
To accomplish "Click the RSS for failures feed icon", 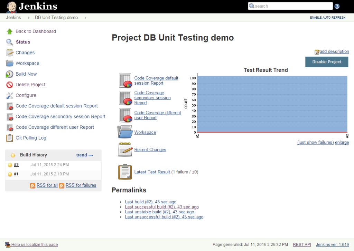I will tap(62, 185).
